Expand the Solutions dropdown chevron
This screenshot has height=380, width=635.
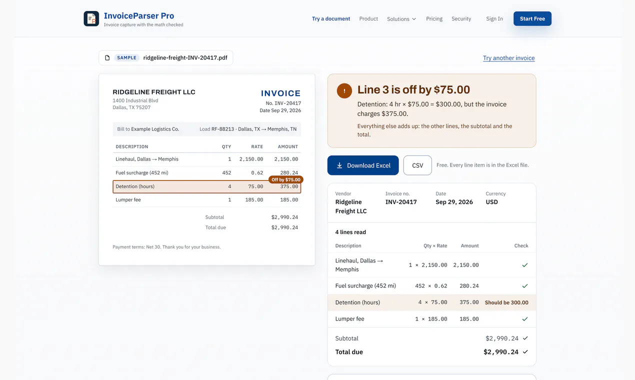[x=414, y=19]
